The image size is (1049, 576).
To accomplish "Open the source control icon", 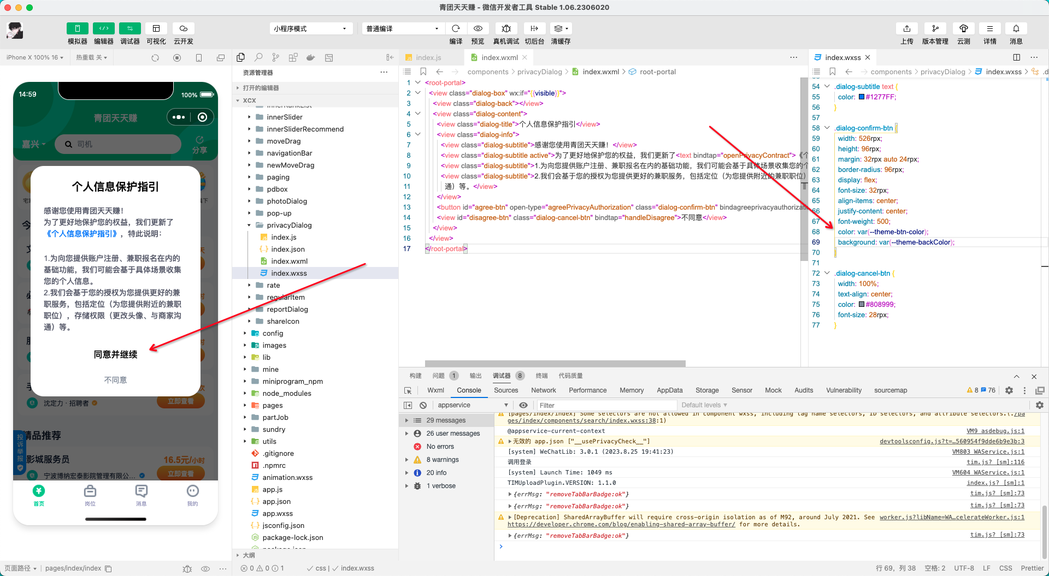I will [276, 57].
